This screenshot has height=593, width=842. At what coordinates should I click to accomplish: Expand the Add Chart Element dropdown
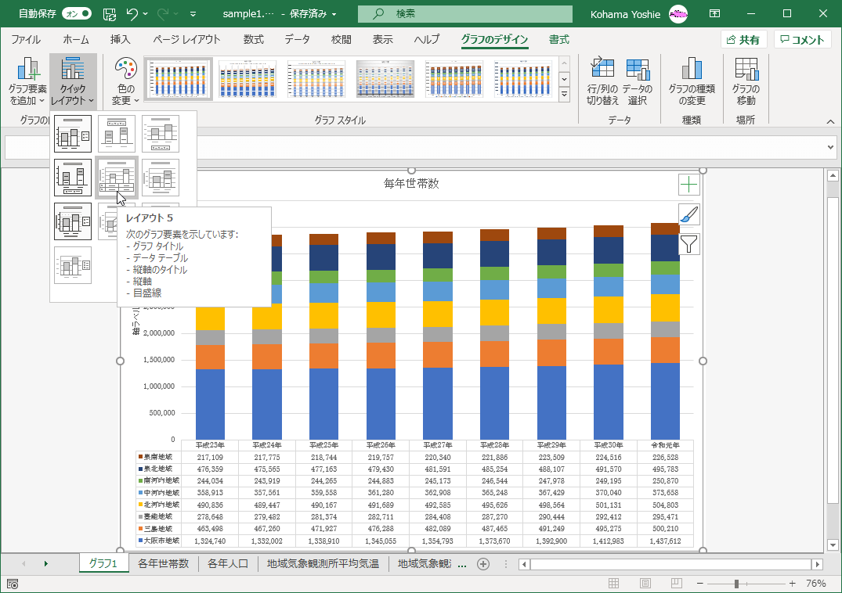coord(27,81)
